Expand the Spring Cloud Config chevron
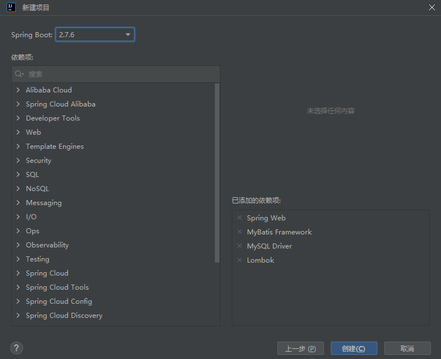 coord(18,301)
